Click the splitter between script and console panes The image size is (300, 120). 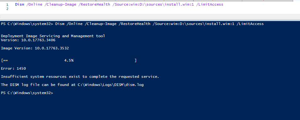click(x=150, y=19)
